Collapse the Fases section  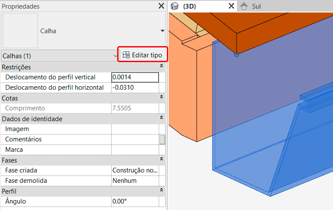(x=161, y=159)
